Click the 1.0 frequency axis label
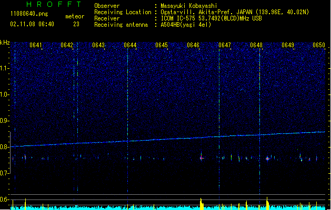The width and height of the screenshot is (331, 210). (5, 94)
